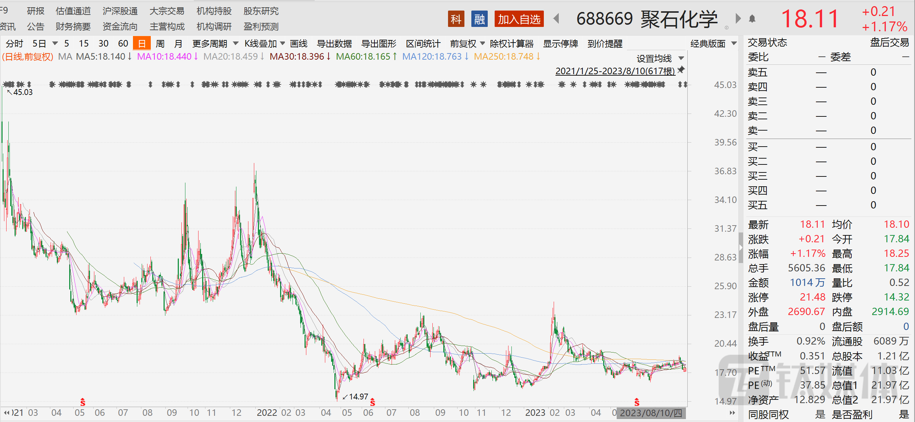Click the 2021/1/25-2023/8/10 date range link

coord(615,71)
